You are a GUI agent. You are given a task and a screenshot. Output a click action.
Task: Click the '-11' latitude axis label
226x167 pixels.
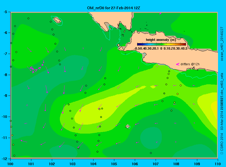(4, 138)
